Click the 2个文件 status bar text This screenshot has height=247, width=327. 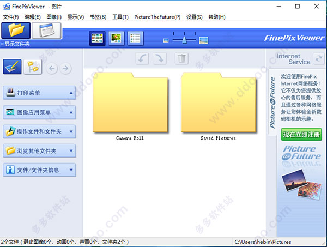[x=65, y=242]
